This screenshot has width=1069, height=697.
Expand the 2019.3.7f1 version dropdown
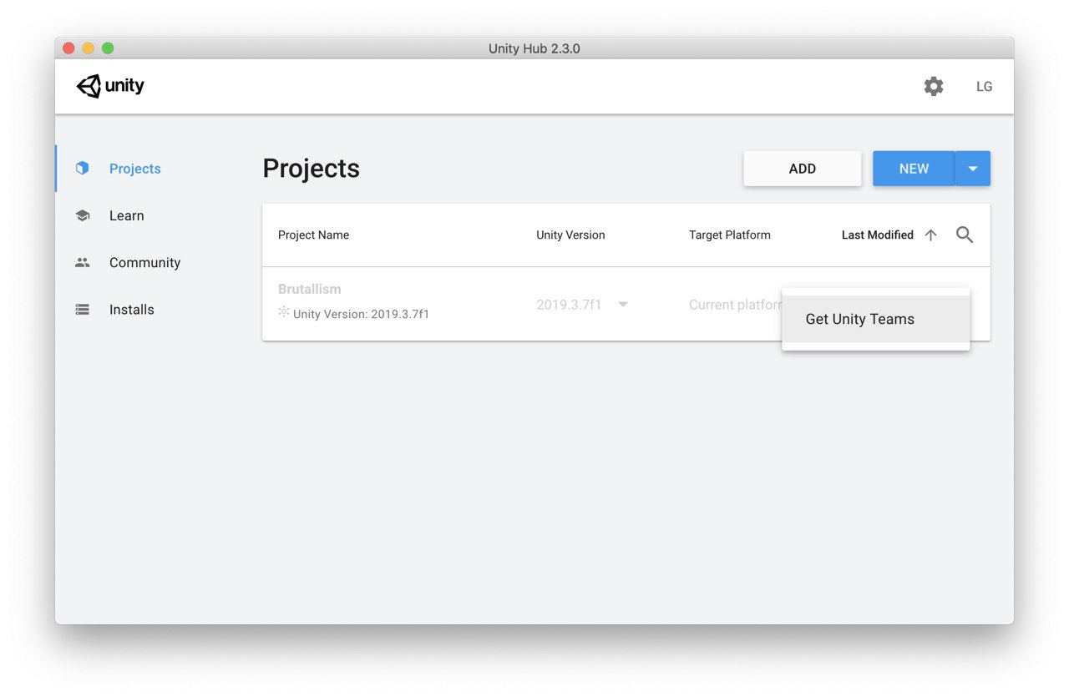(622, 305)
